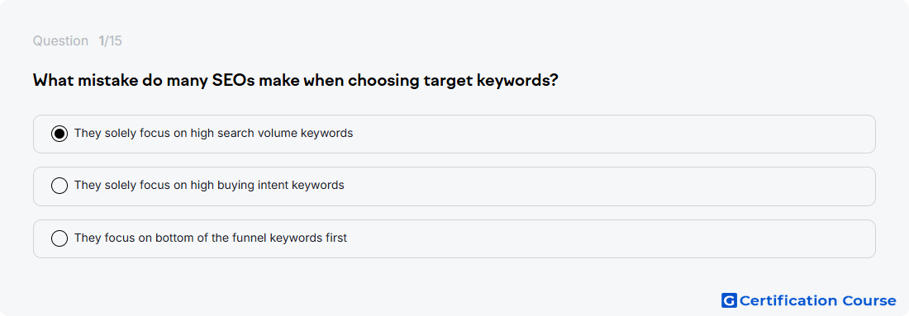Click the 'They solely focus on high buying intent keywords' label
Screen dimensions: 909x316
tap(209, 185)
